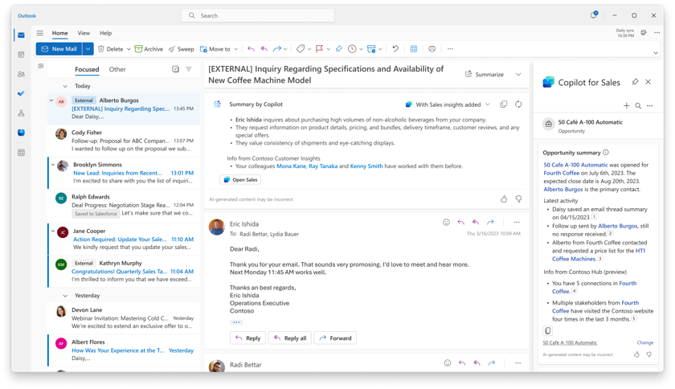Open the Calendar icon in sidebar
The width and height of the screenshot is (675, 389).
21,55
